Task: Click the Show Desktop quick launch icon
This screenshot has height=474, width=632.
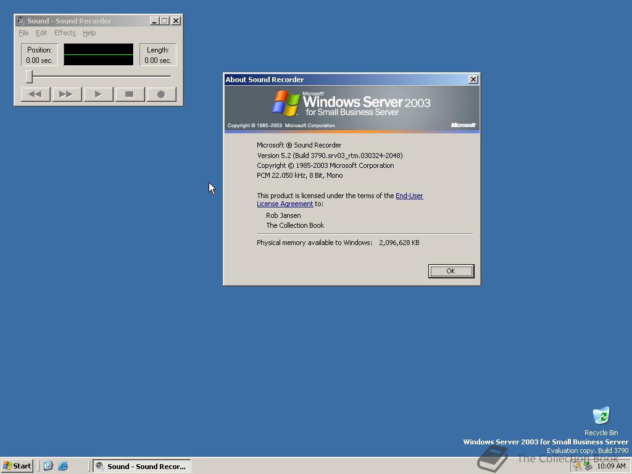Action: [x=48, y=466]
